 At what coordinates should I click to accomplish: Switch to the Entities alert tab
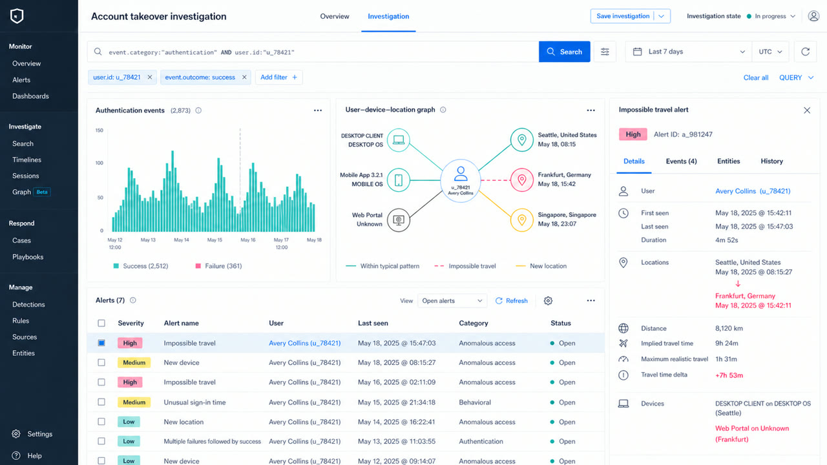(728, 161)
